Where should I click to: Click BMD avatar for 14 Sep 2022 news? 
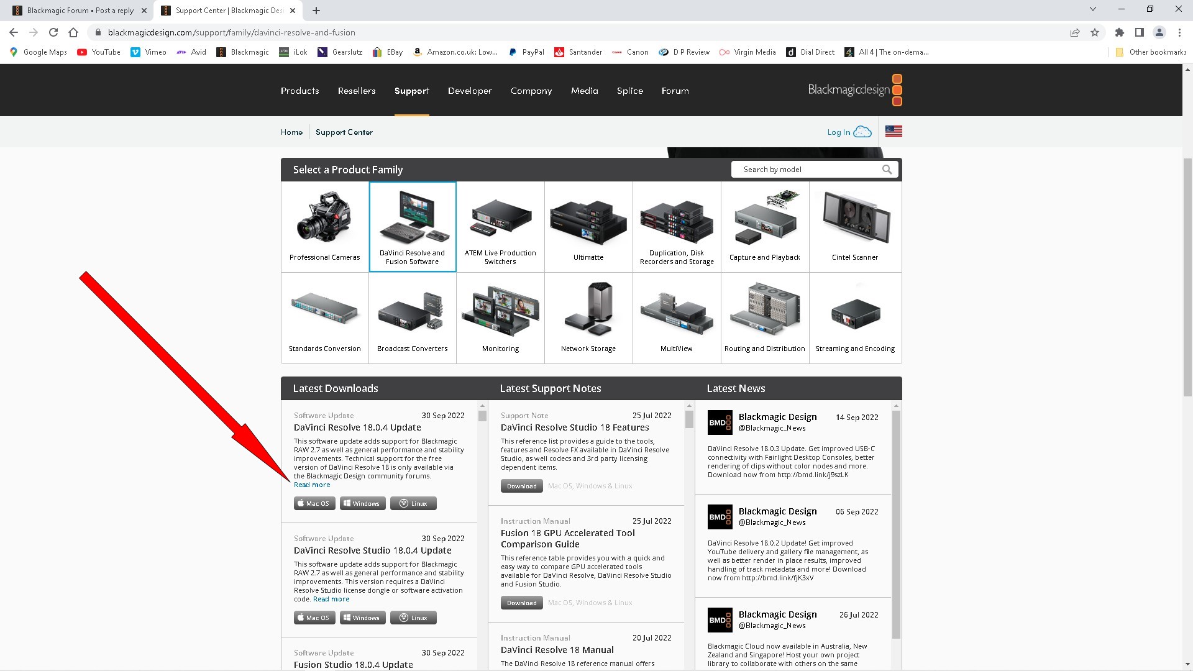[x=720, y=422]
